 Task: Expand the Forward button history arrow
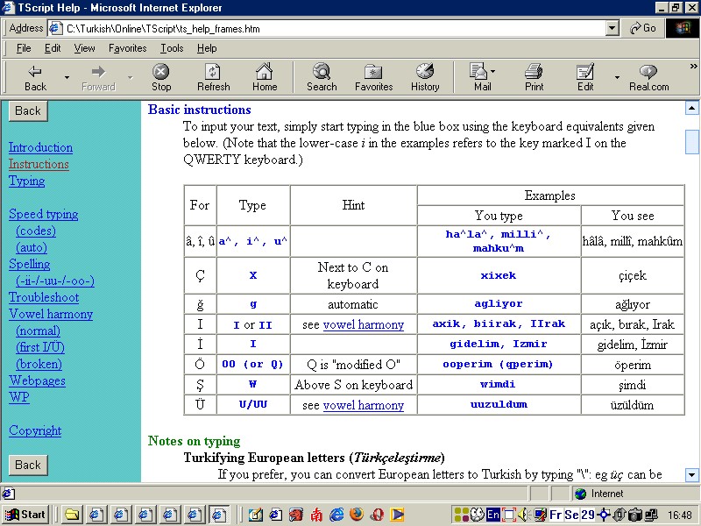click(130, 77)
